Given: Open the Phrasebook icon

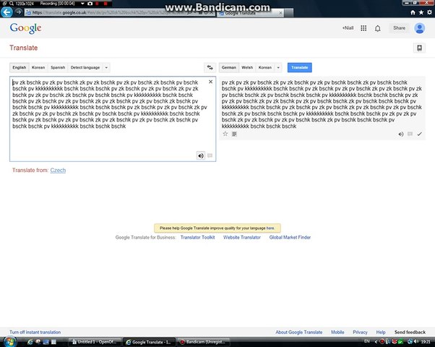Looking at the screenshot, I should tap(419, 48).
